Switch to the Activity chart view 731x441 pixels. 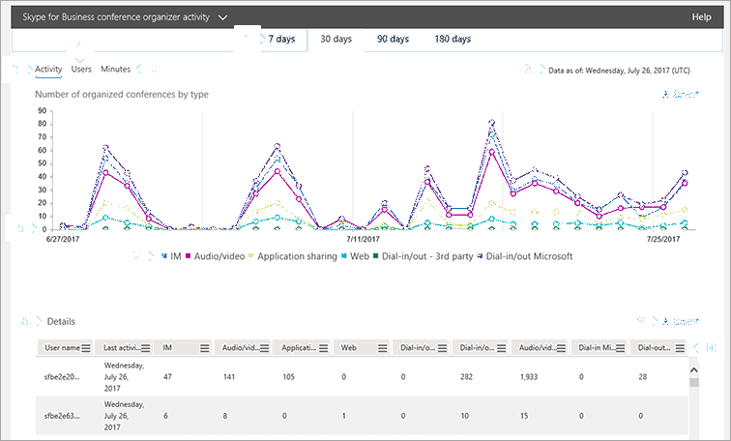tap(48, 69)
